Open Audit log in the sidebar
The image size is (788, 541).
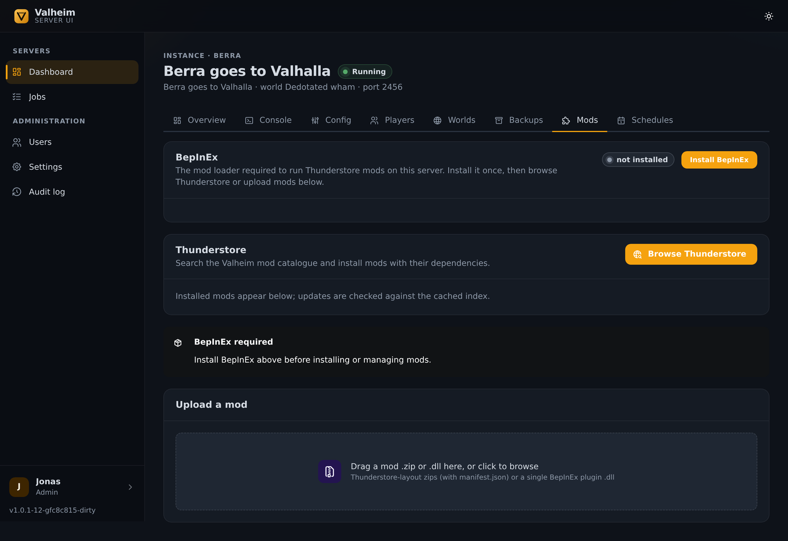(x=72, y=192)
